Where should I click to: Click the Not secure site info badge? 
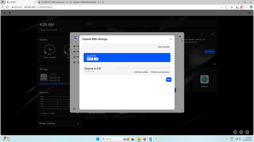coord(17,7)
